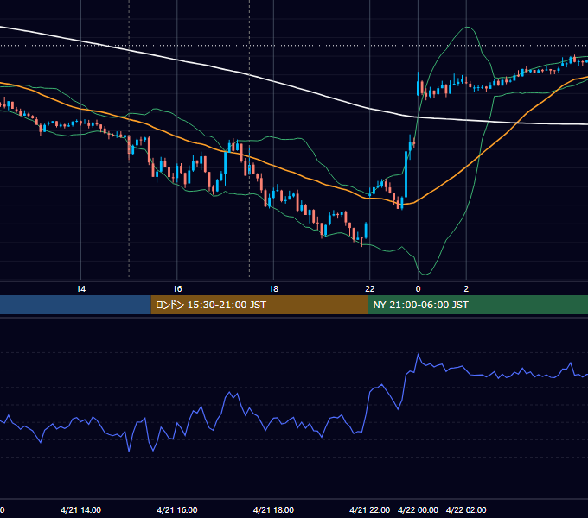The width and height of the screenshot is (588, 518).
Task: Click the 22 hour label on price chart axis
Action: (x=370, y=289)
